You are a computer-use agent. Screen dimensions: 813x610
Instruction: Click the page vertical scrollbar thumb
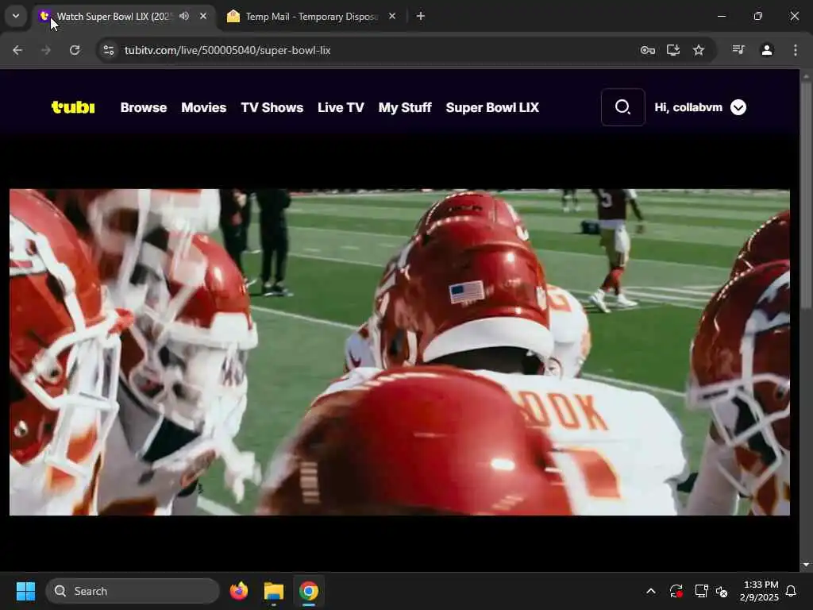806,195
